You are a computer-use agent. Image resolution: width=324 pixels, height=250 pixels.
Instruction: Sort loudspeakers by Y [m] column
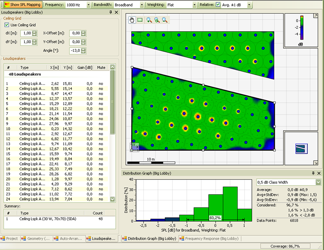point(68,68)
